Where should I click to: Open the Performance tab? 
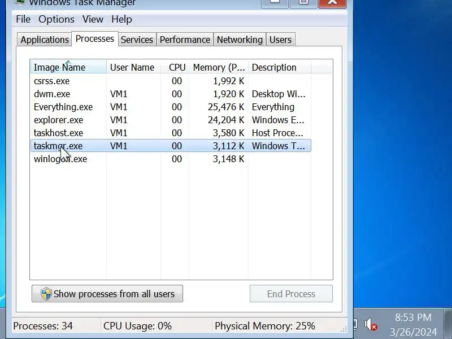point(185,40)
